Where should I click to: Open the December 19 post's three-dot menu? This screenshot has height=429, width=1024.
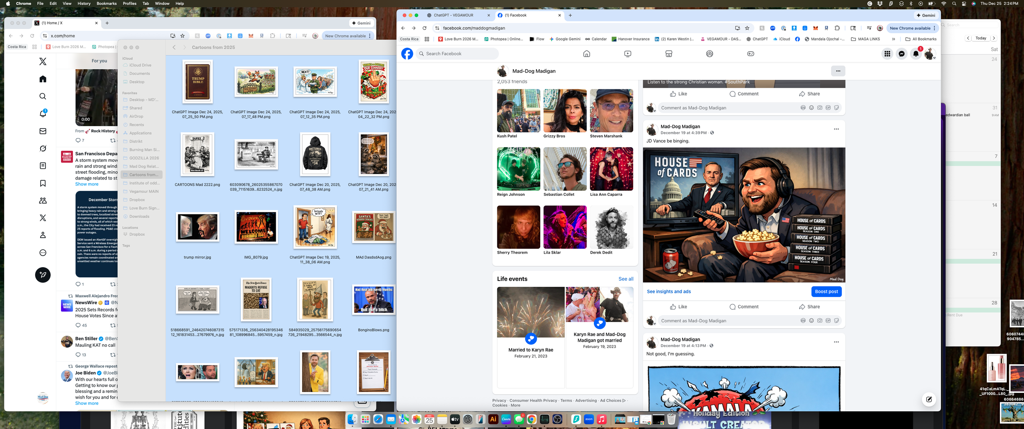pyautogui.click(x=836, y=129)
